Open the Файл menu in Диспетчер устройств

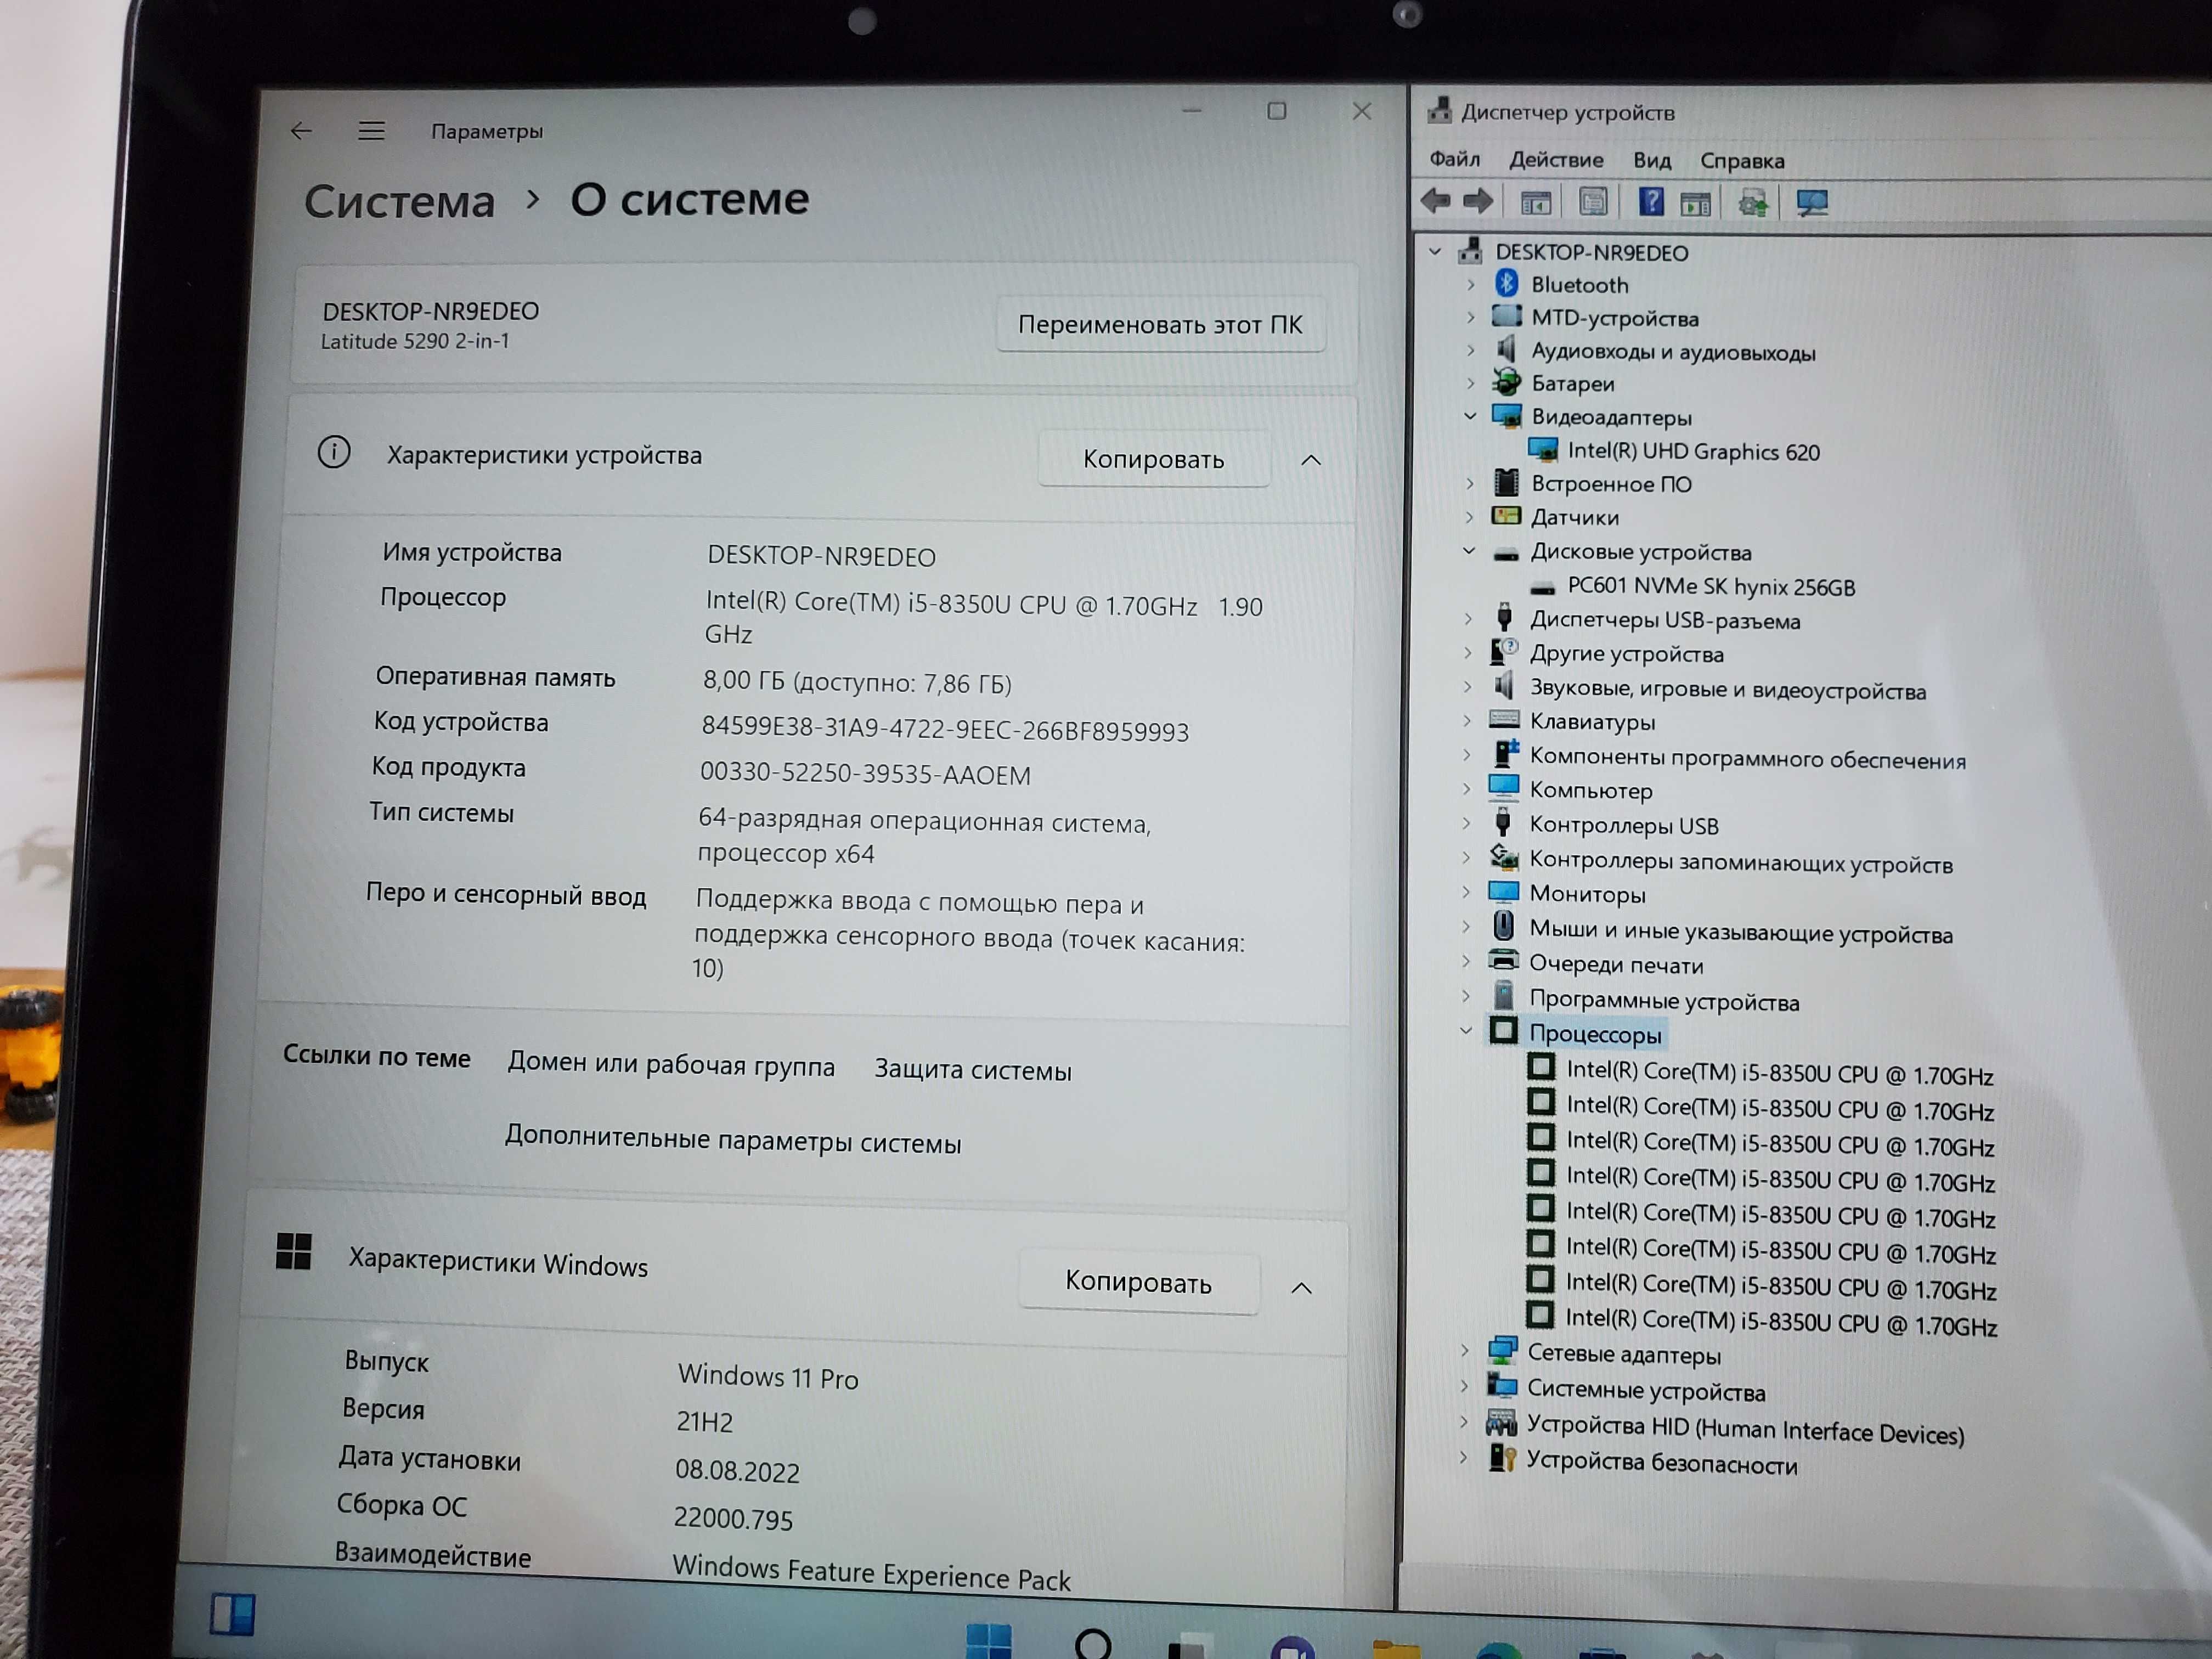tap(1454, 159)
